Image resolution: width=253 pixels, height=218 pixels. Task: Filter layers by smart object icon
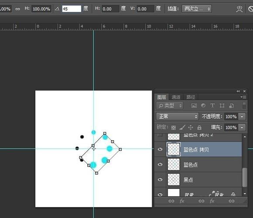231,106
